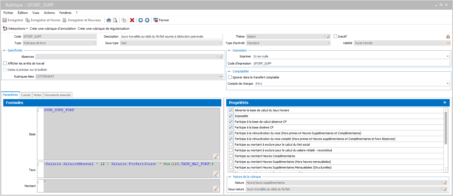Switch to the Cumuls tab
453x196 pixels.
coord(26,95)
